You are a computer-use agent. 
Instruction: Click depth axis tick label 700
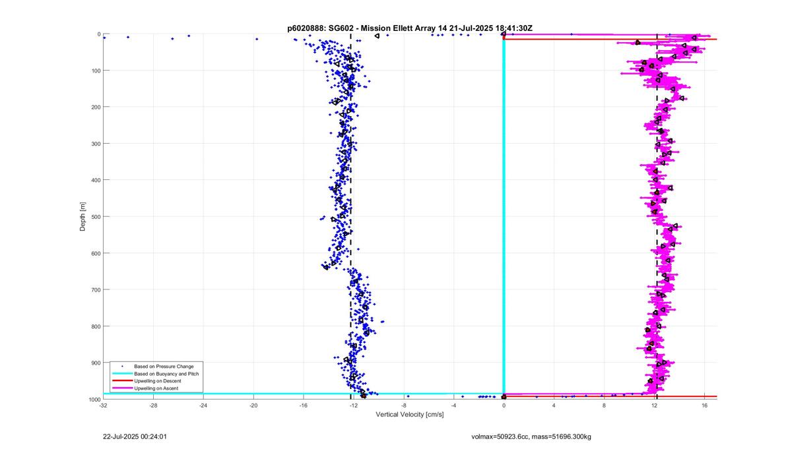pyautogui.click(x=95, y=289)
